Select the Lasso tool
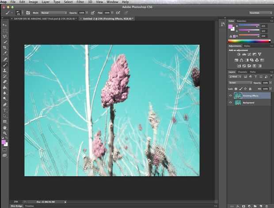This screenshot has width=274, height=208. pyautogui.click(x=4, y=36)
